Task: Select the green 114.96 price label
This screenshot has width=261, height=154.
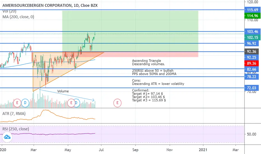Action: click(x=252, y=16)
